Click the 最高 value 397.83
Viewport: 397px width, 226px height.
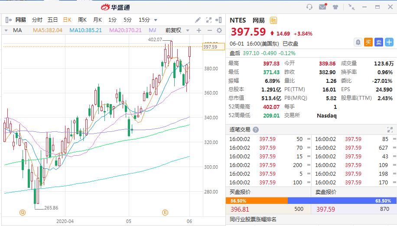coord(271,64)
